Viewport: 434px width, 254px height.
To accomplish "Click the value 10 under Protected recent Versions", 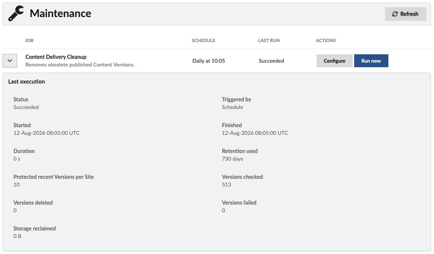I will (17, 185).
